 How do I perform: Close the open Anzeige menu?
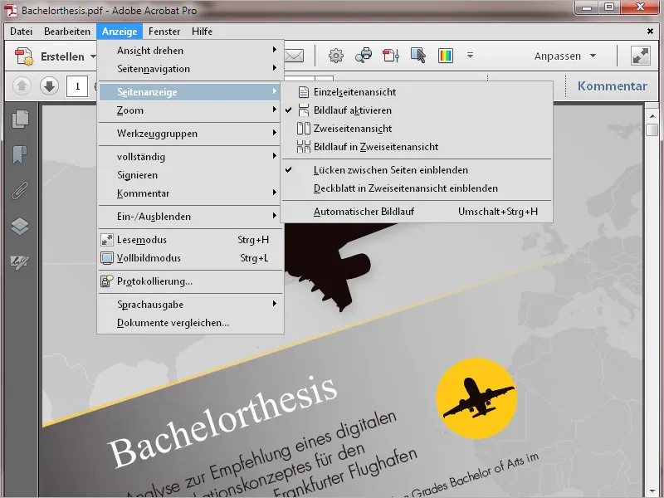point(120,32)
